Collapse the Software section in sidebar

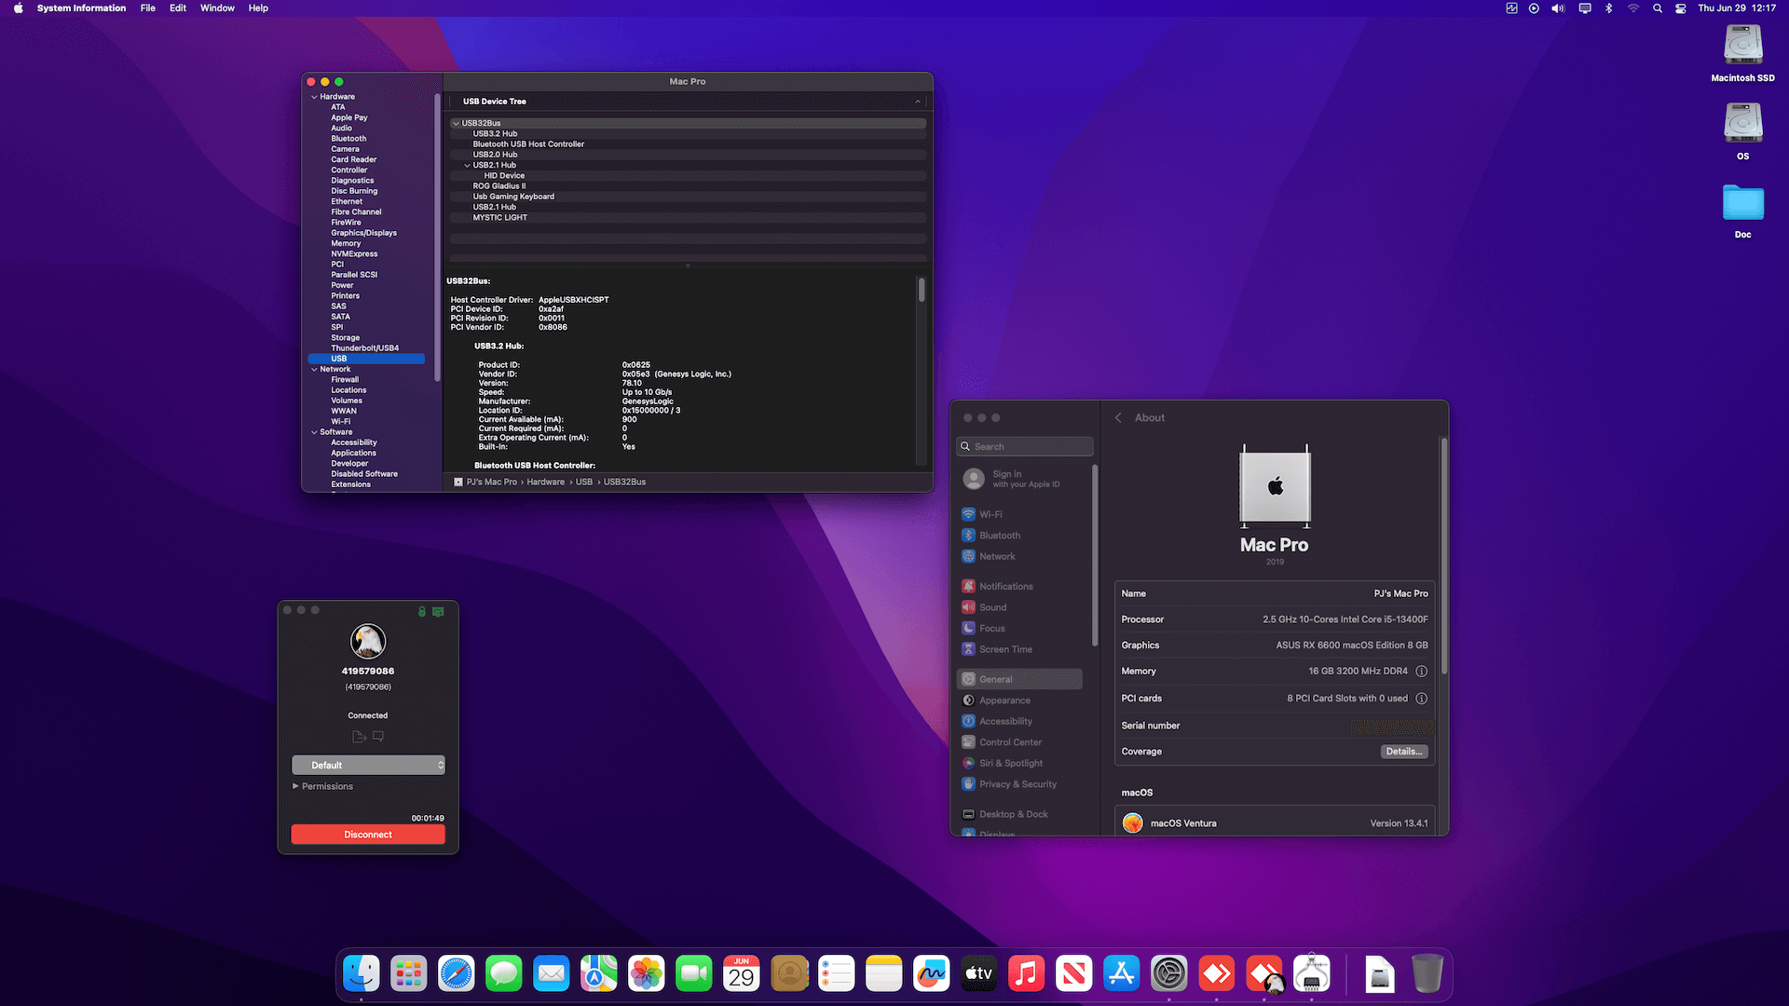(314, 432)
